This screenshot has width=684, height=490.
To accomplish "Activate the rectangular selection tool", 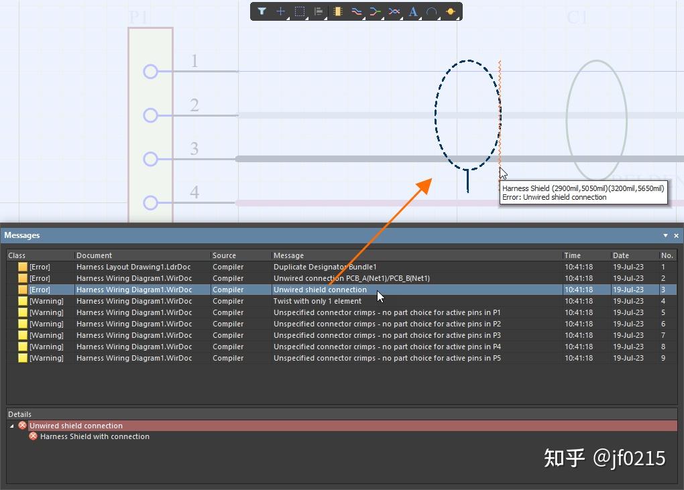I will [299, 11].
